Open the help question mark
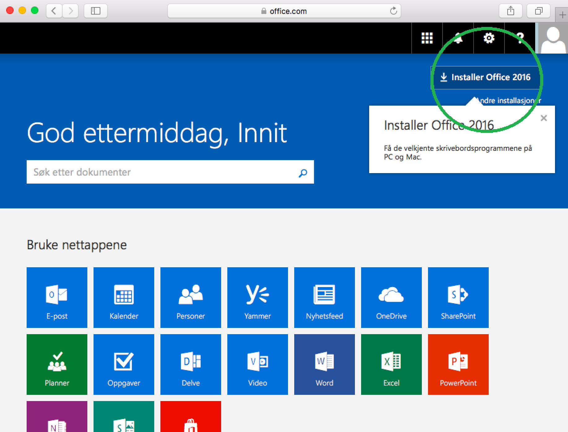568x432 pixels. pyautogui.click(x=520, y=38)
